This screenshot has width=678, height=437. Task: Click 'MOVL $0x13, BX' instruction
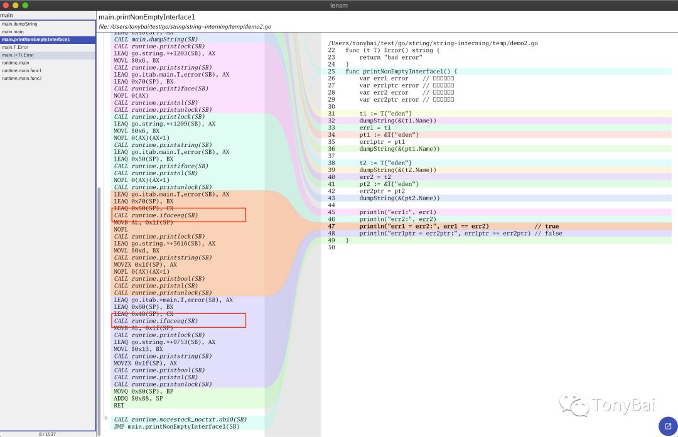(138, 348)
